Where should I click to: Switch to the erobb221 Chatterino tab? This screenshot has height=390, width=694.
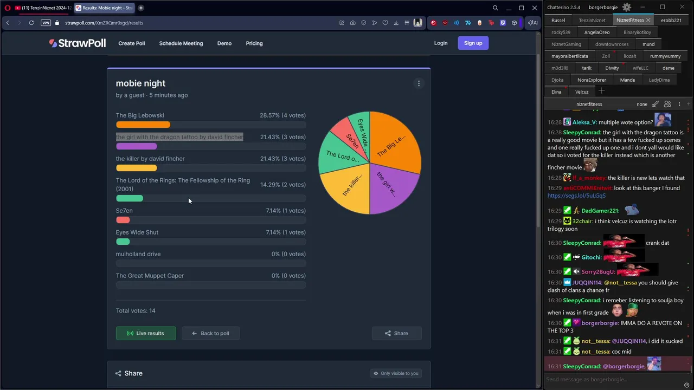click(x=671, y=20)
